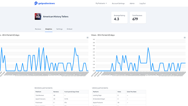Click the 100% cell in reviews table
Image resolution: width=188 pixels, height=106 pixels.
tap(66, 99)
